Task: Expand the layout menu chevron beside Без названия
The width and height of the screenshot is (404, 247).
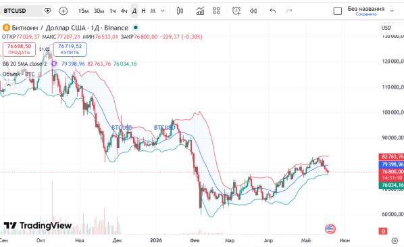Action: click(392, 11)
